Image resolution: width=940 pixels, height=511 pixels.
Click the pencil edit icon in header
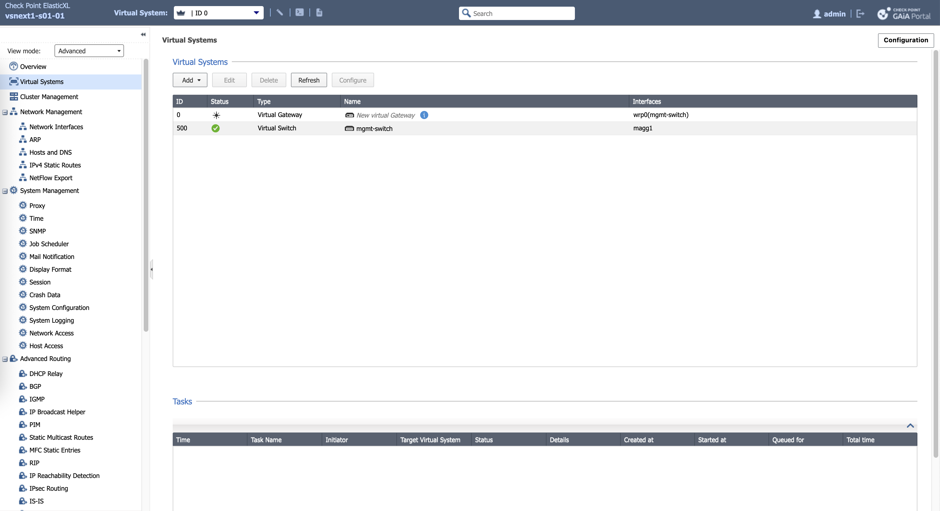[x=280, y=13]
